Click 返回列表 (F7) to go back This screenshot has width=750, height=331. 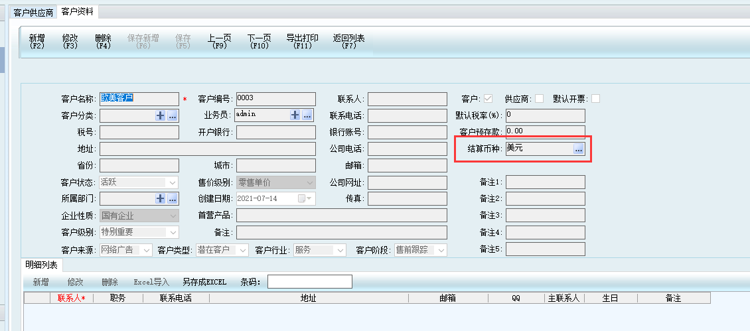[348, 41]
